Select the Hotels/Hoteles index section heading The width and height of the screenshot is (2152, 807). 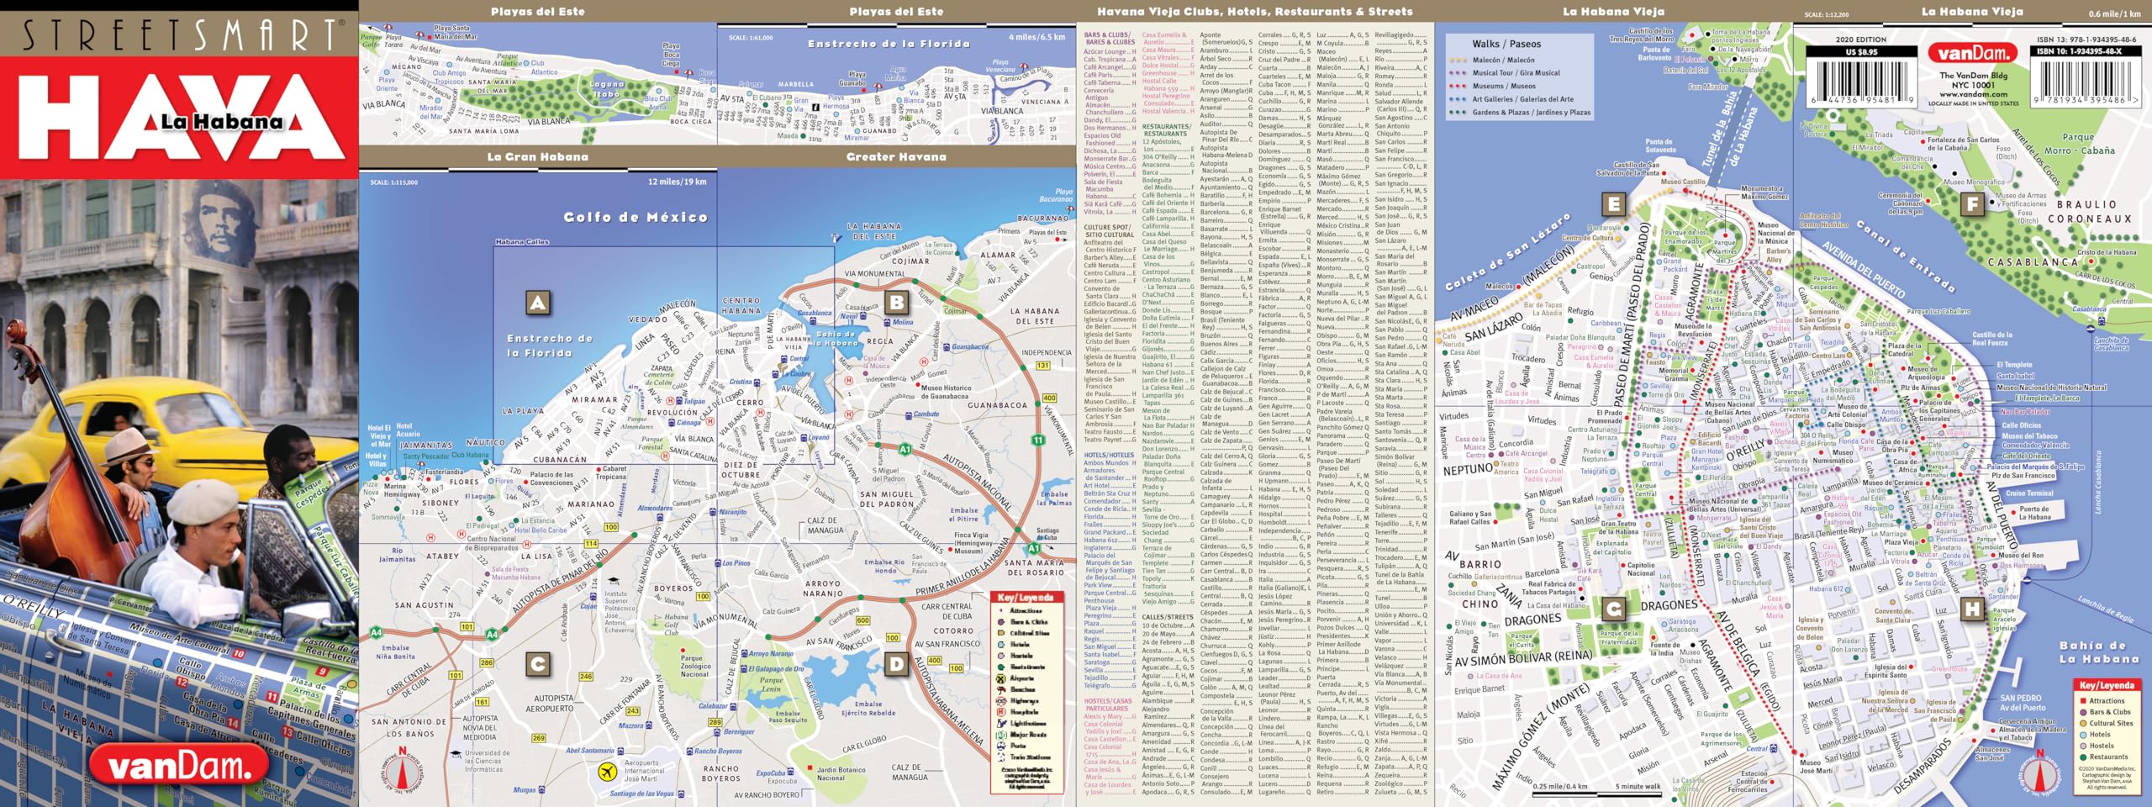1109,455
